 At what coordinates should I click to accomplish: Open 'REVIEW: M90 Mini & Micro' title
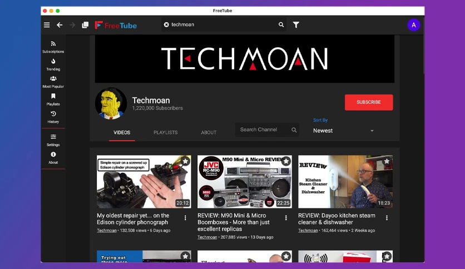(x=234, y=222)
